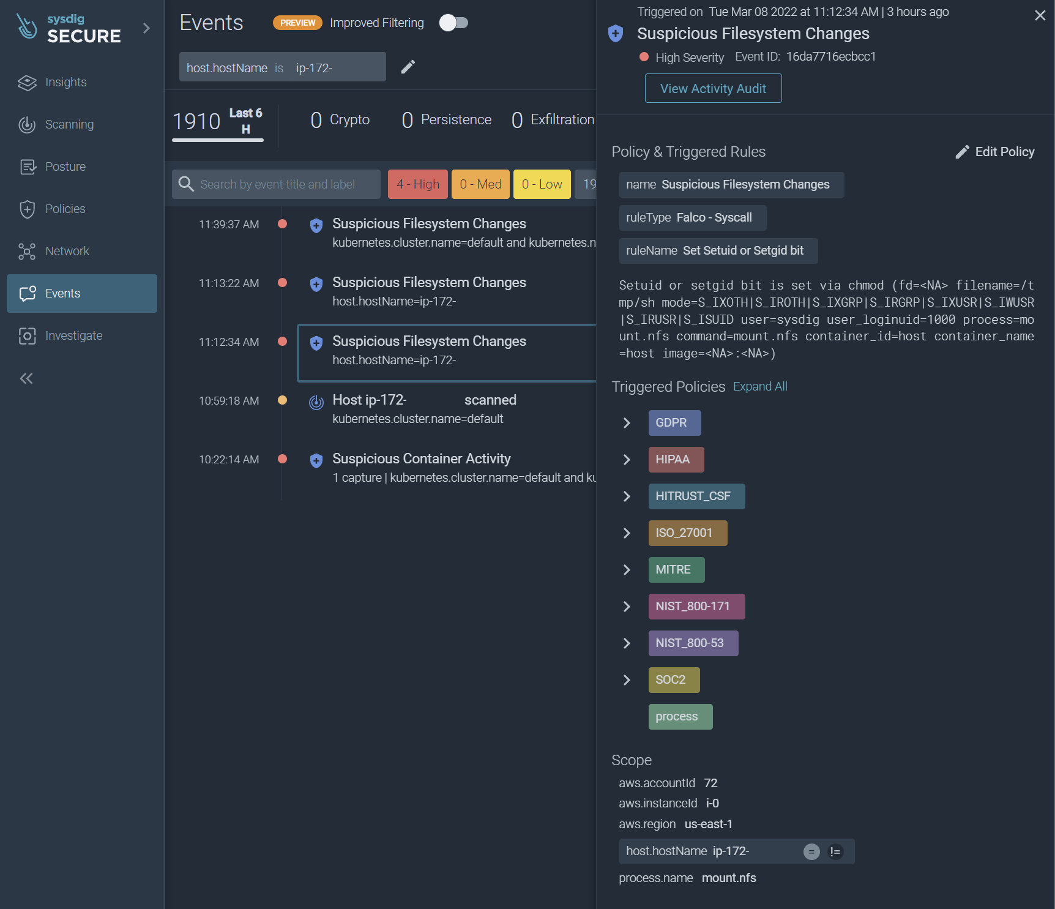Click the filter edit pencil icon
Screen dimensions: 1055x909
(408, 67)
